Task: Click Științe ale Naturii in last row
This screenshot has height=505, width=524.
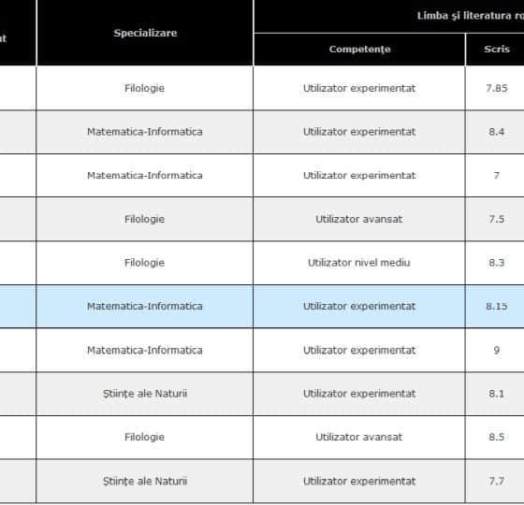Action: pyautogui.click(x=145, y=481)
